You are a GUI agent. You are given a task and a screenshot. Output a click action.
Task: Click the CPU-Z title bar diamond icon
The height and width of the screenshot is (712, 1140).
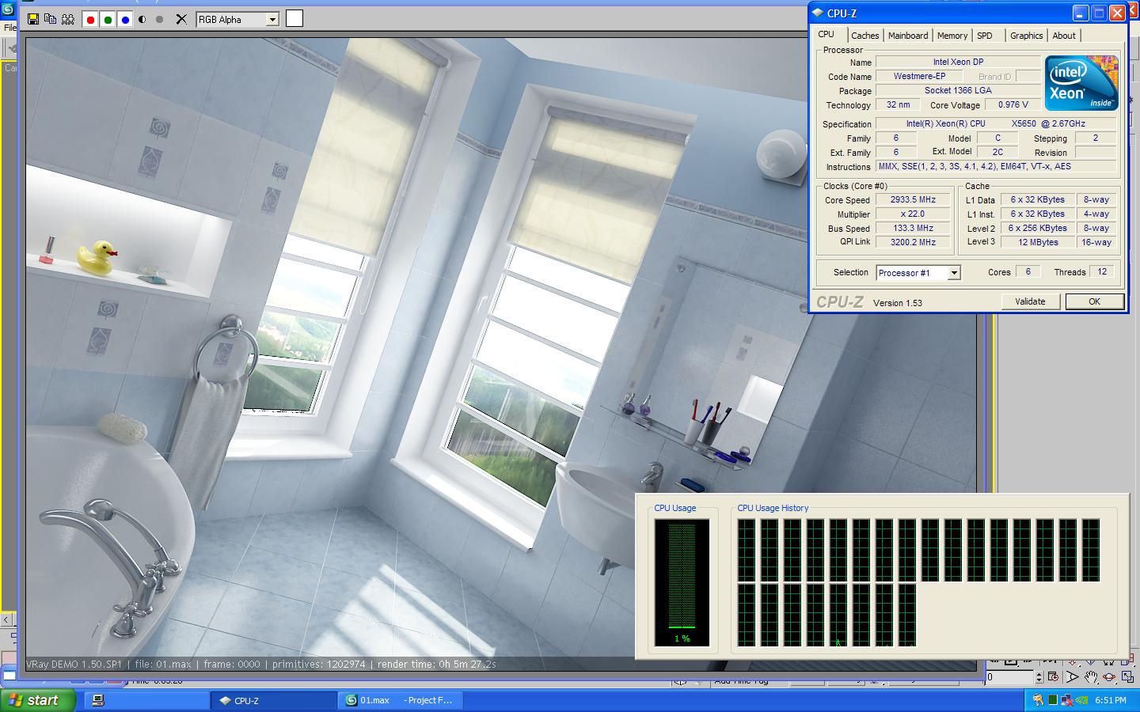tap(818, 13)
